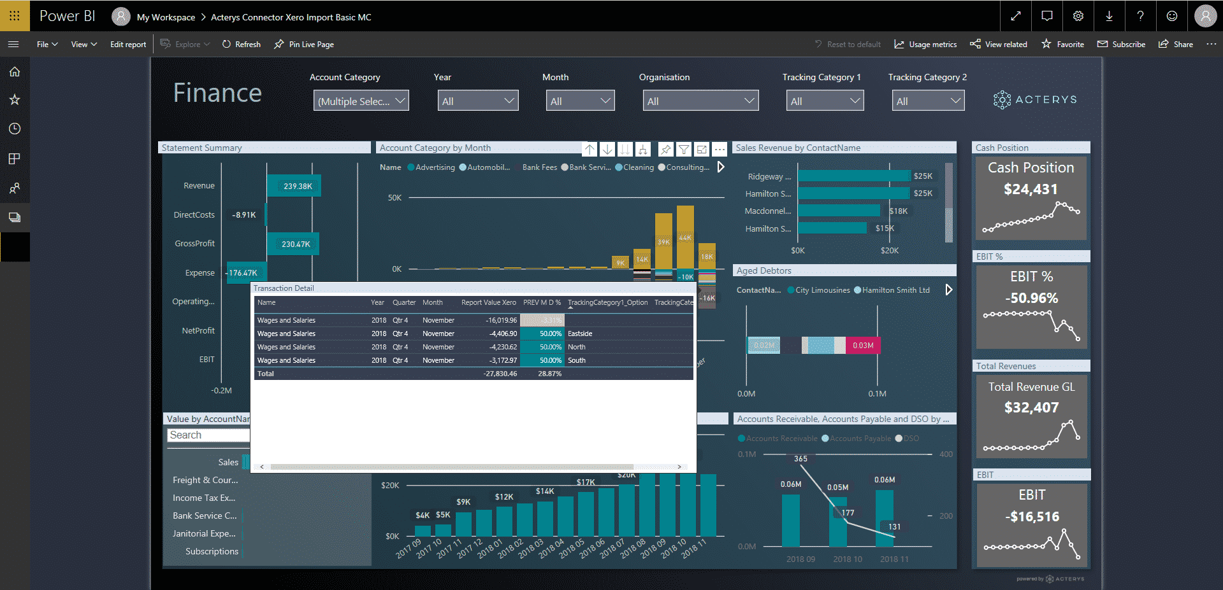Open Apps icon in left sidebar
This screenshot has height=590, width=1223.
point(15,158)
